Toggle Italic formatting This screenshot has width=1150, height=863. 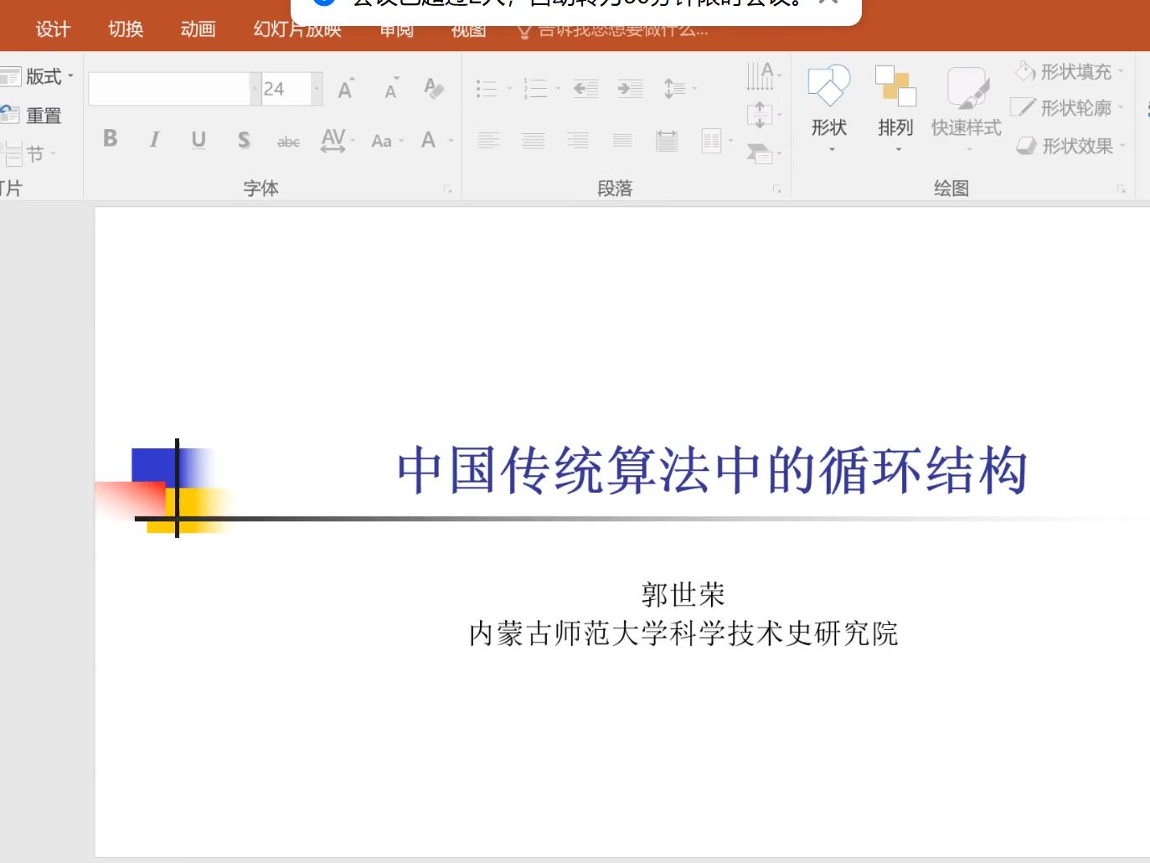click(154, 139)
